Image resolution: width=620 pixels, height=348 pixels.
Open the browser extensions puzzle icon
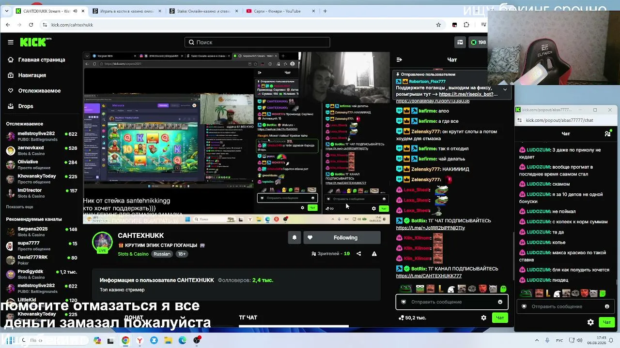coord(466,25)
